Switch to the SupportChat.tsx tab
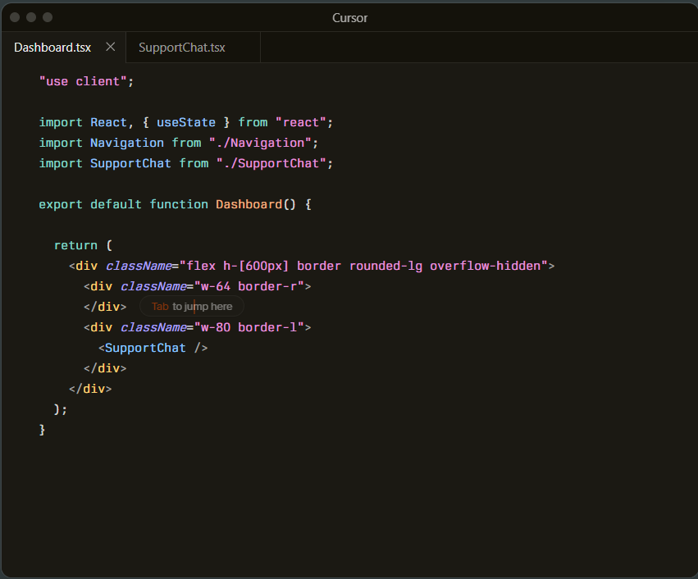Viewport: 698px width, 579px height. pyautogui.click(x=181, y=48)
